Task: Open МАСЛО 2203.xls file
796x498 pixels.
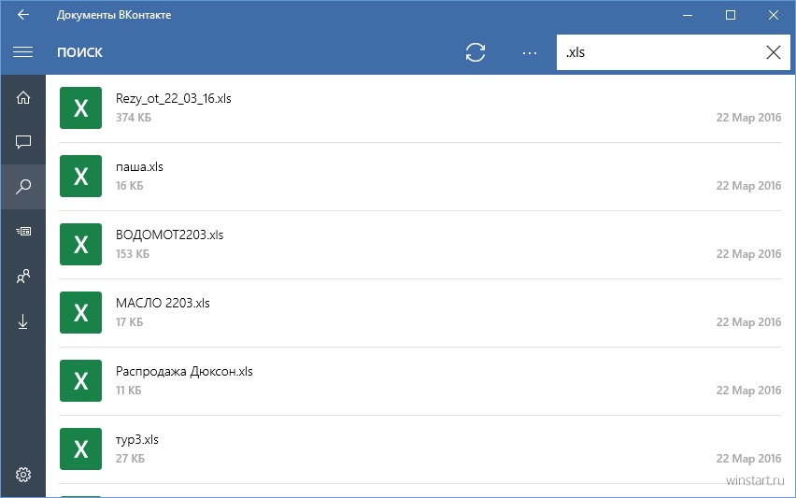Action: (x=420, y=313)
